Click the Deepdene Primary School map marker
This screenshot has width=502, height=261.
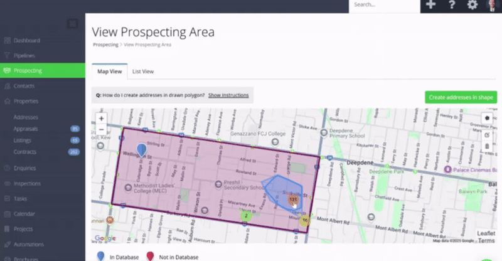[324, 132]
